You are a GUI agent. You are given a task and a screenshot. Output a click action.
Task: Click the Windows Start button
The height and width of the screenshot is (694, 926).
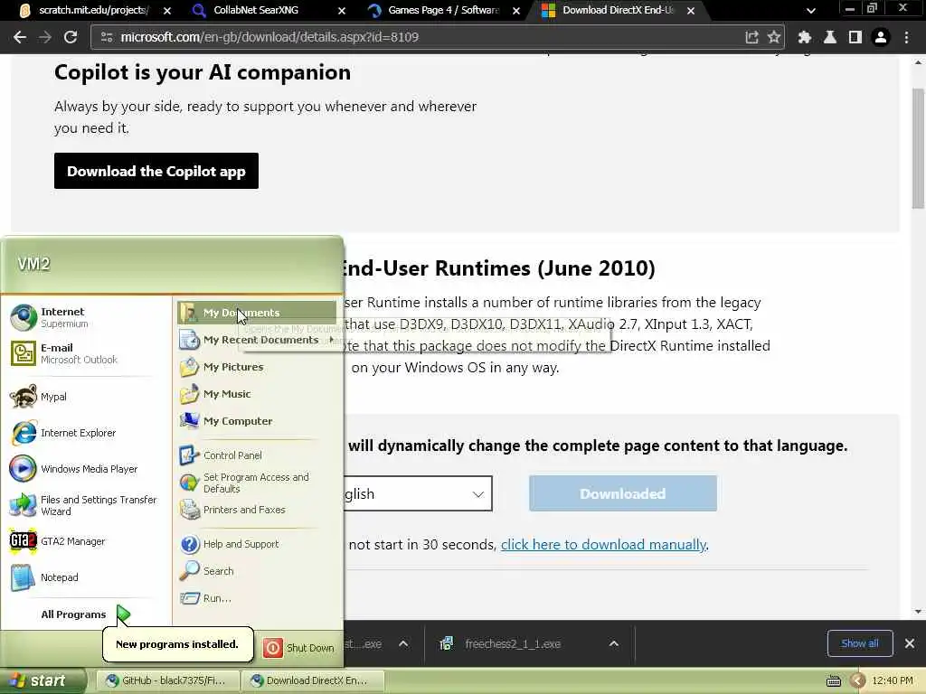43,680
